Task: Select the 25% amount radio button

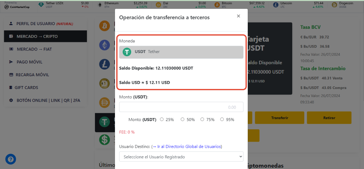Action: 162,119
